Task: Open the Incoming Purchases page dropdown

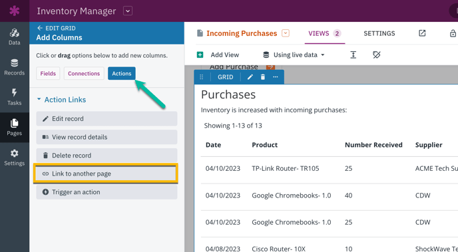Action: [286, 33]
